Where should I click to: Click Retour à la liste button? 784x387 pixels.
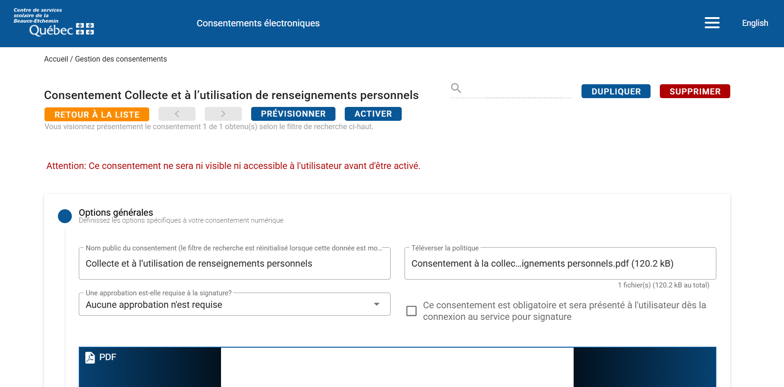pos(97,114)
